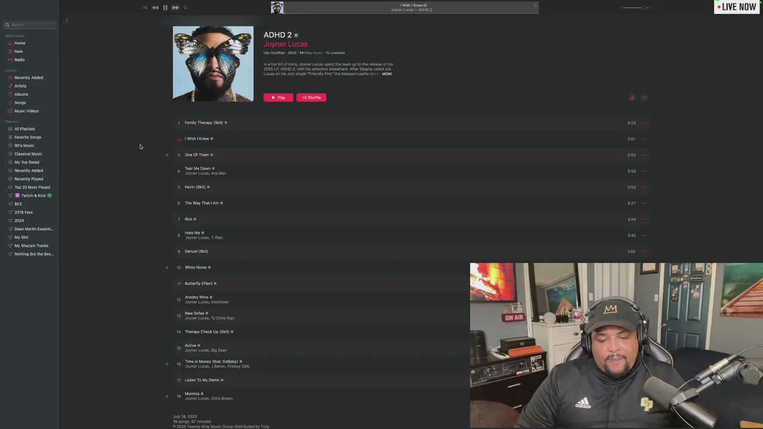Open Albums in the Library

click(21, 94)
